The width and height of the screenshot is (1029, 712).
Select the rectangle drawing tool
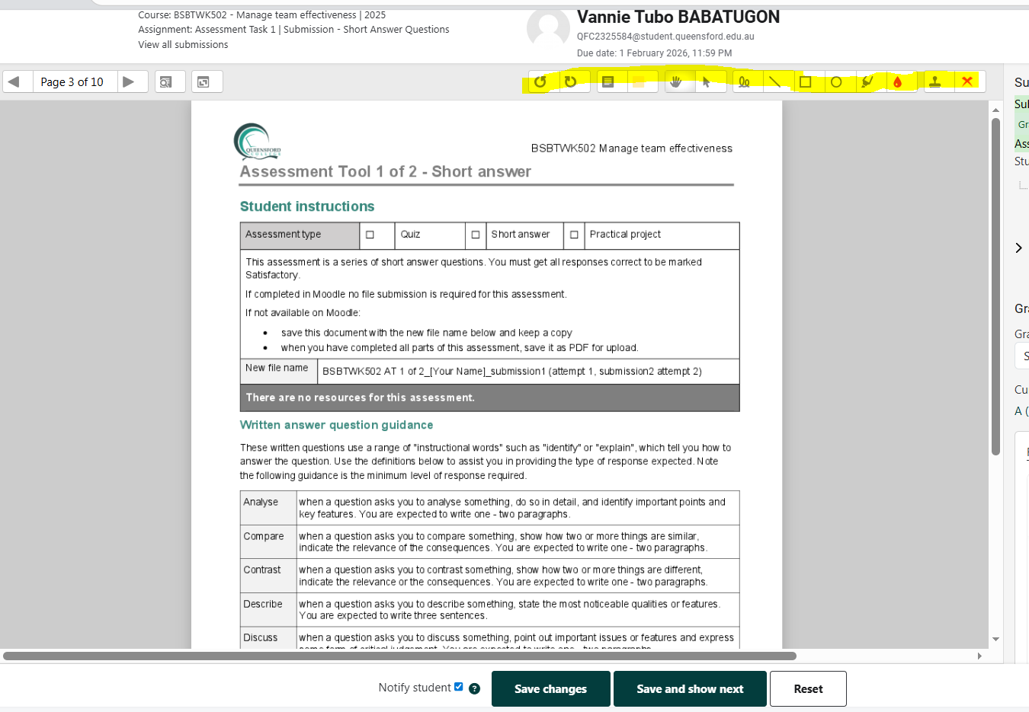coord(805,82)
